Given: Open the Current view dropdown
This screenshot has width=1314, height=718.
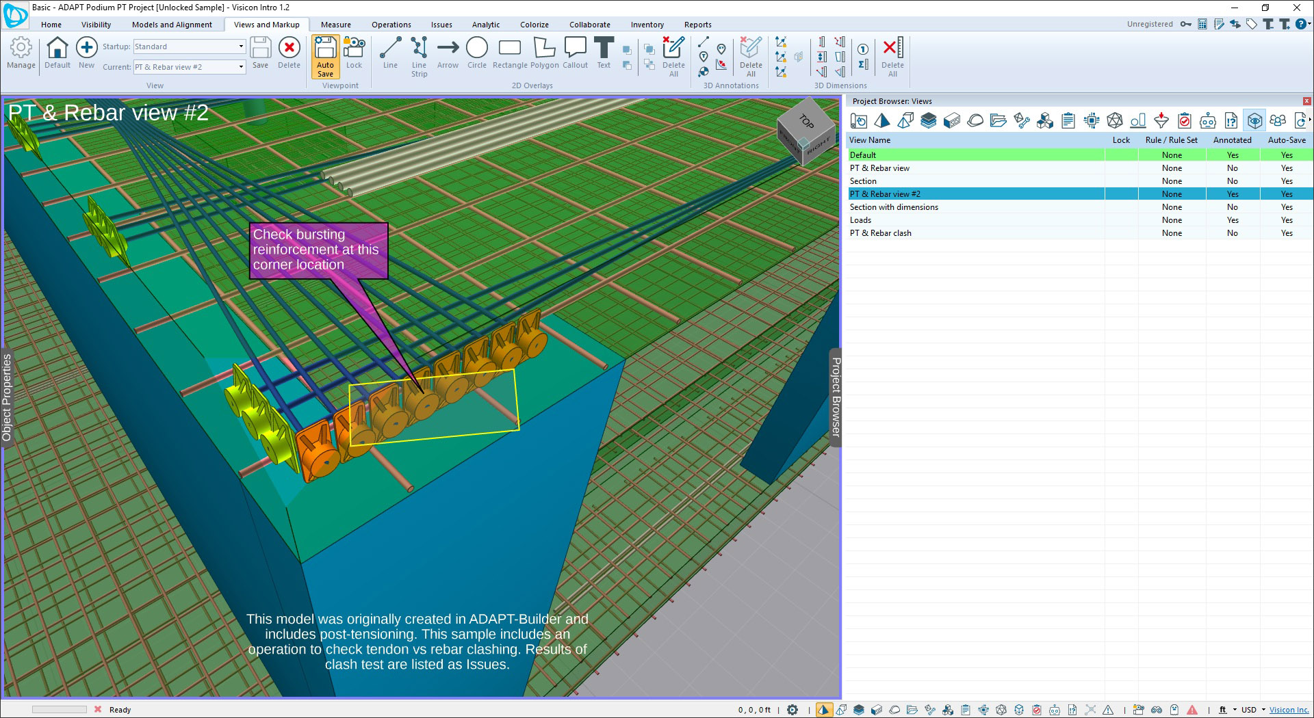Looking at the screenshot, I should (x=241, y=67).
